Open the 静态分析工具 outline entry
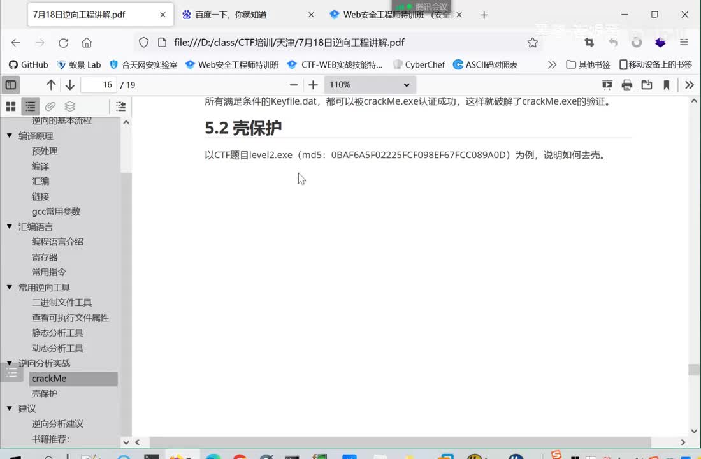 pos(57,332)
